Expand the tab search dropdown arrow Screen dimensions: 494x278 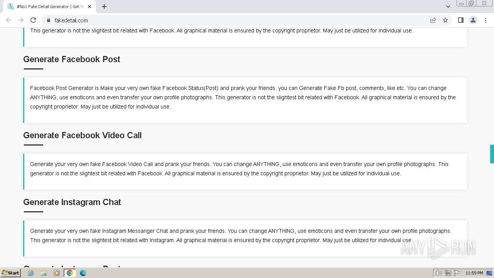[448, 6]
